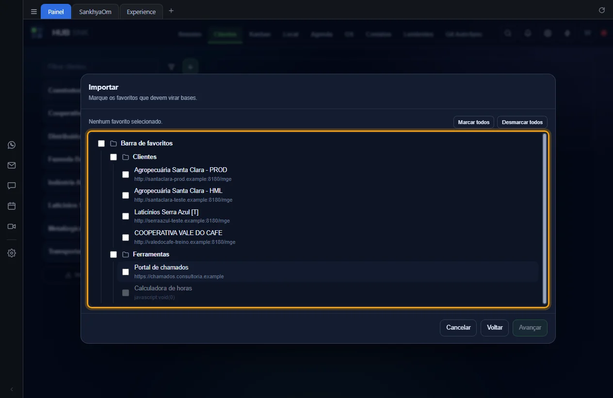Open the settings gear in sidebar
This screenshot has width=613, height=398.
pos(12,253)
